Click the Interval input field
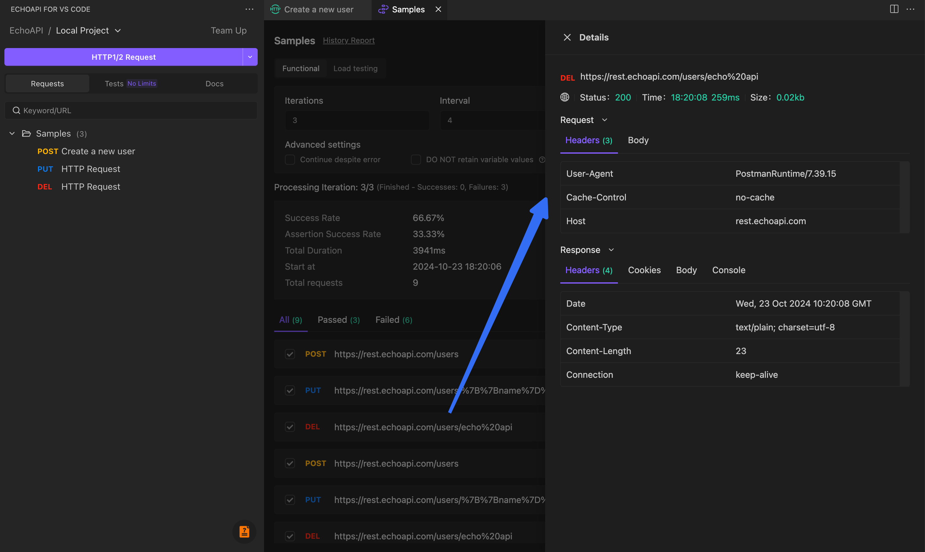Image resolution: width=925 pixels, height=552 pixels. [x=492, y=120]
